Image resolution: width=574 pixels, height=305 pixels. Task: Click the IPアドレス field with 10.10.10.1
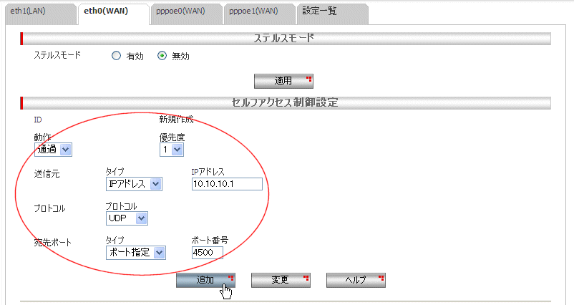227,184
